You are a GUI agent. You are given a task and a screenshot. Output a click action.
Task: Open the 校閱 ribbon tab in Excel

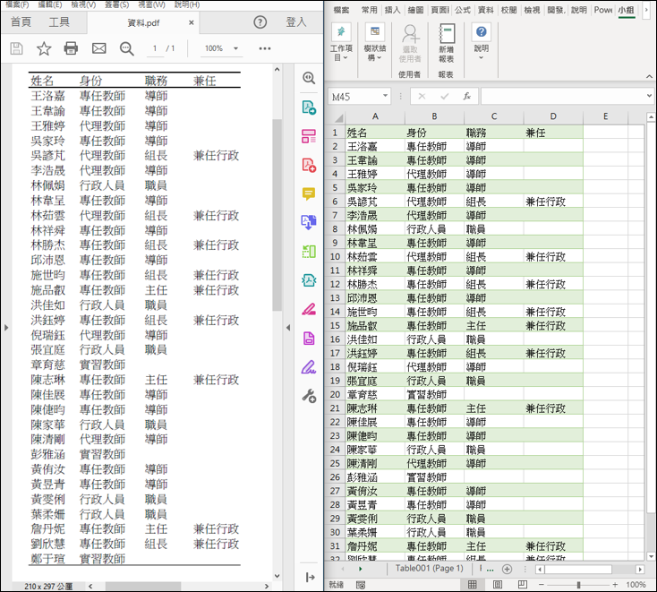point(508,10)
